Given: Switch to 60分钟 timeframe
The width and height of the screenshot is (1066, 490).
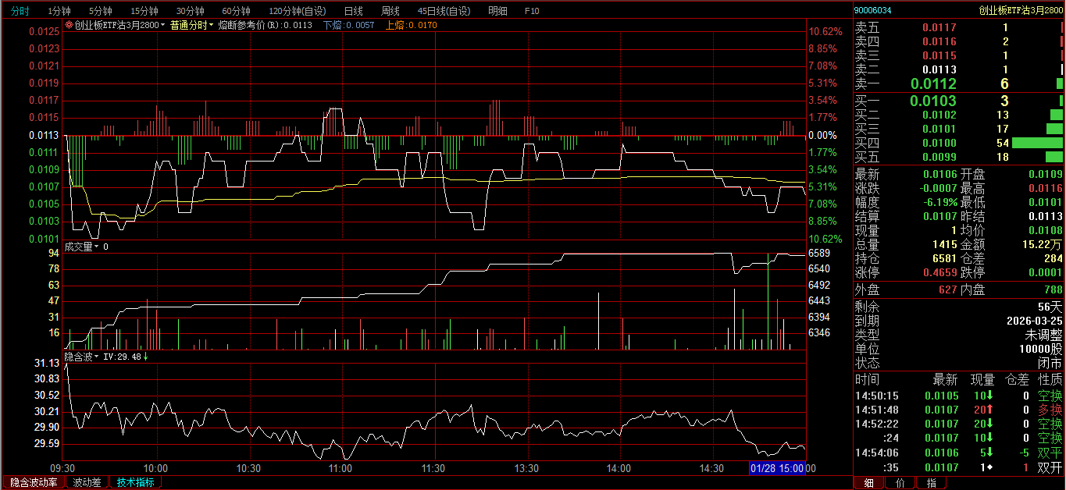Looking at the screenshot, I should coord(236,11).
